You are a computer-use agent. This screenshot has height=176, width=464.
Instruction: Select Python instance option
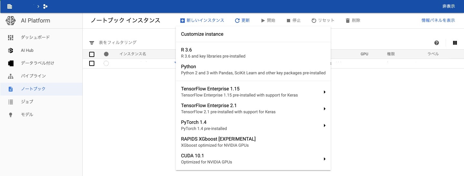253,69
